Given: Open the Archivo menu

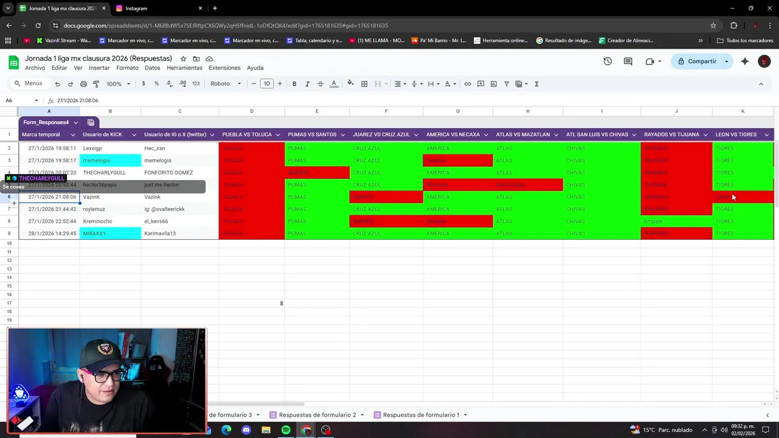Looking at the screenshot, I should point(35,68).
